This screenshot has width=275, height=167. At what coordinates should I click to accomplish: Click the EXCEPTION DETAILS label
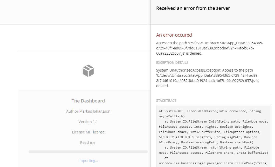pyautogui.click(x=172, y=63)
